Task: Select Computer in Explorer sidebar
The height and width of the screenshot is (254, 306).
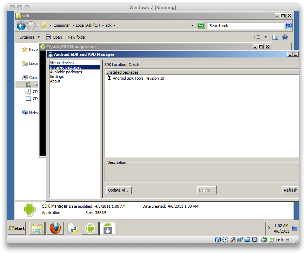Action: (x=30, y=78)
